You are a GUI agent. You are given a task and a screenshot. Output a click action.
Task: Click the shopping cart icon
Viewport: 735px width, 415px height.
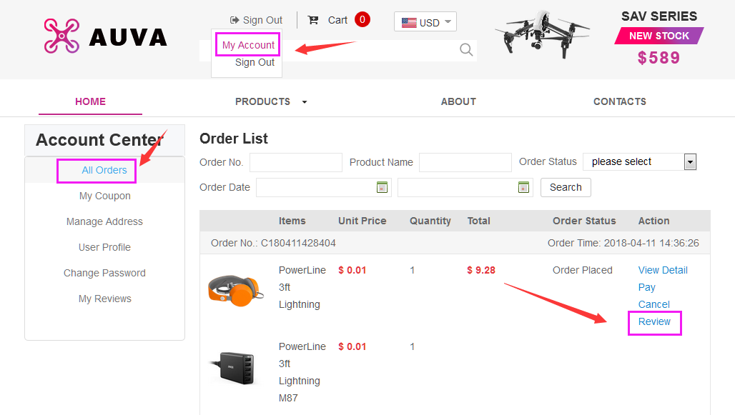312,20
